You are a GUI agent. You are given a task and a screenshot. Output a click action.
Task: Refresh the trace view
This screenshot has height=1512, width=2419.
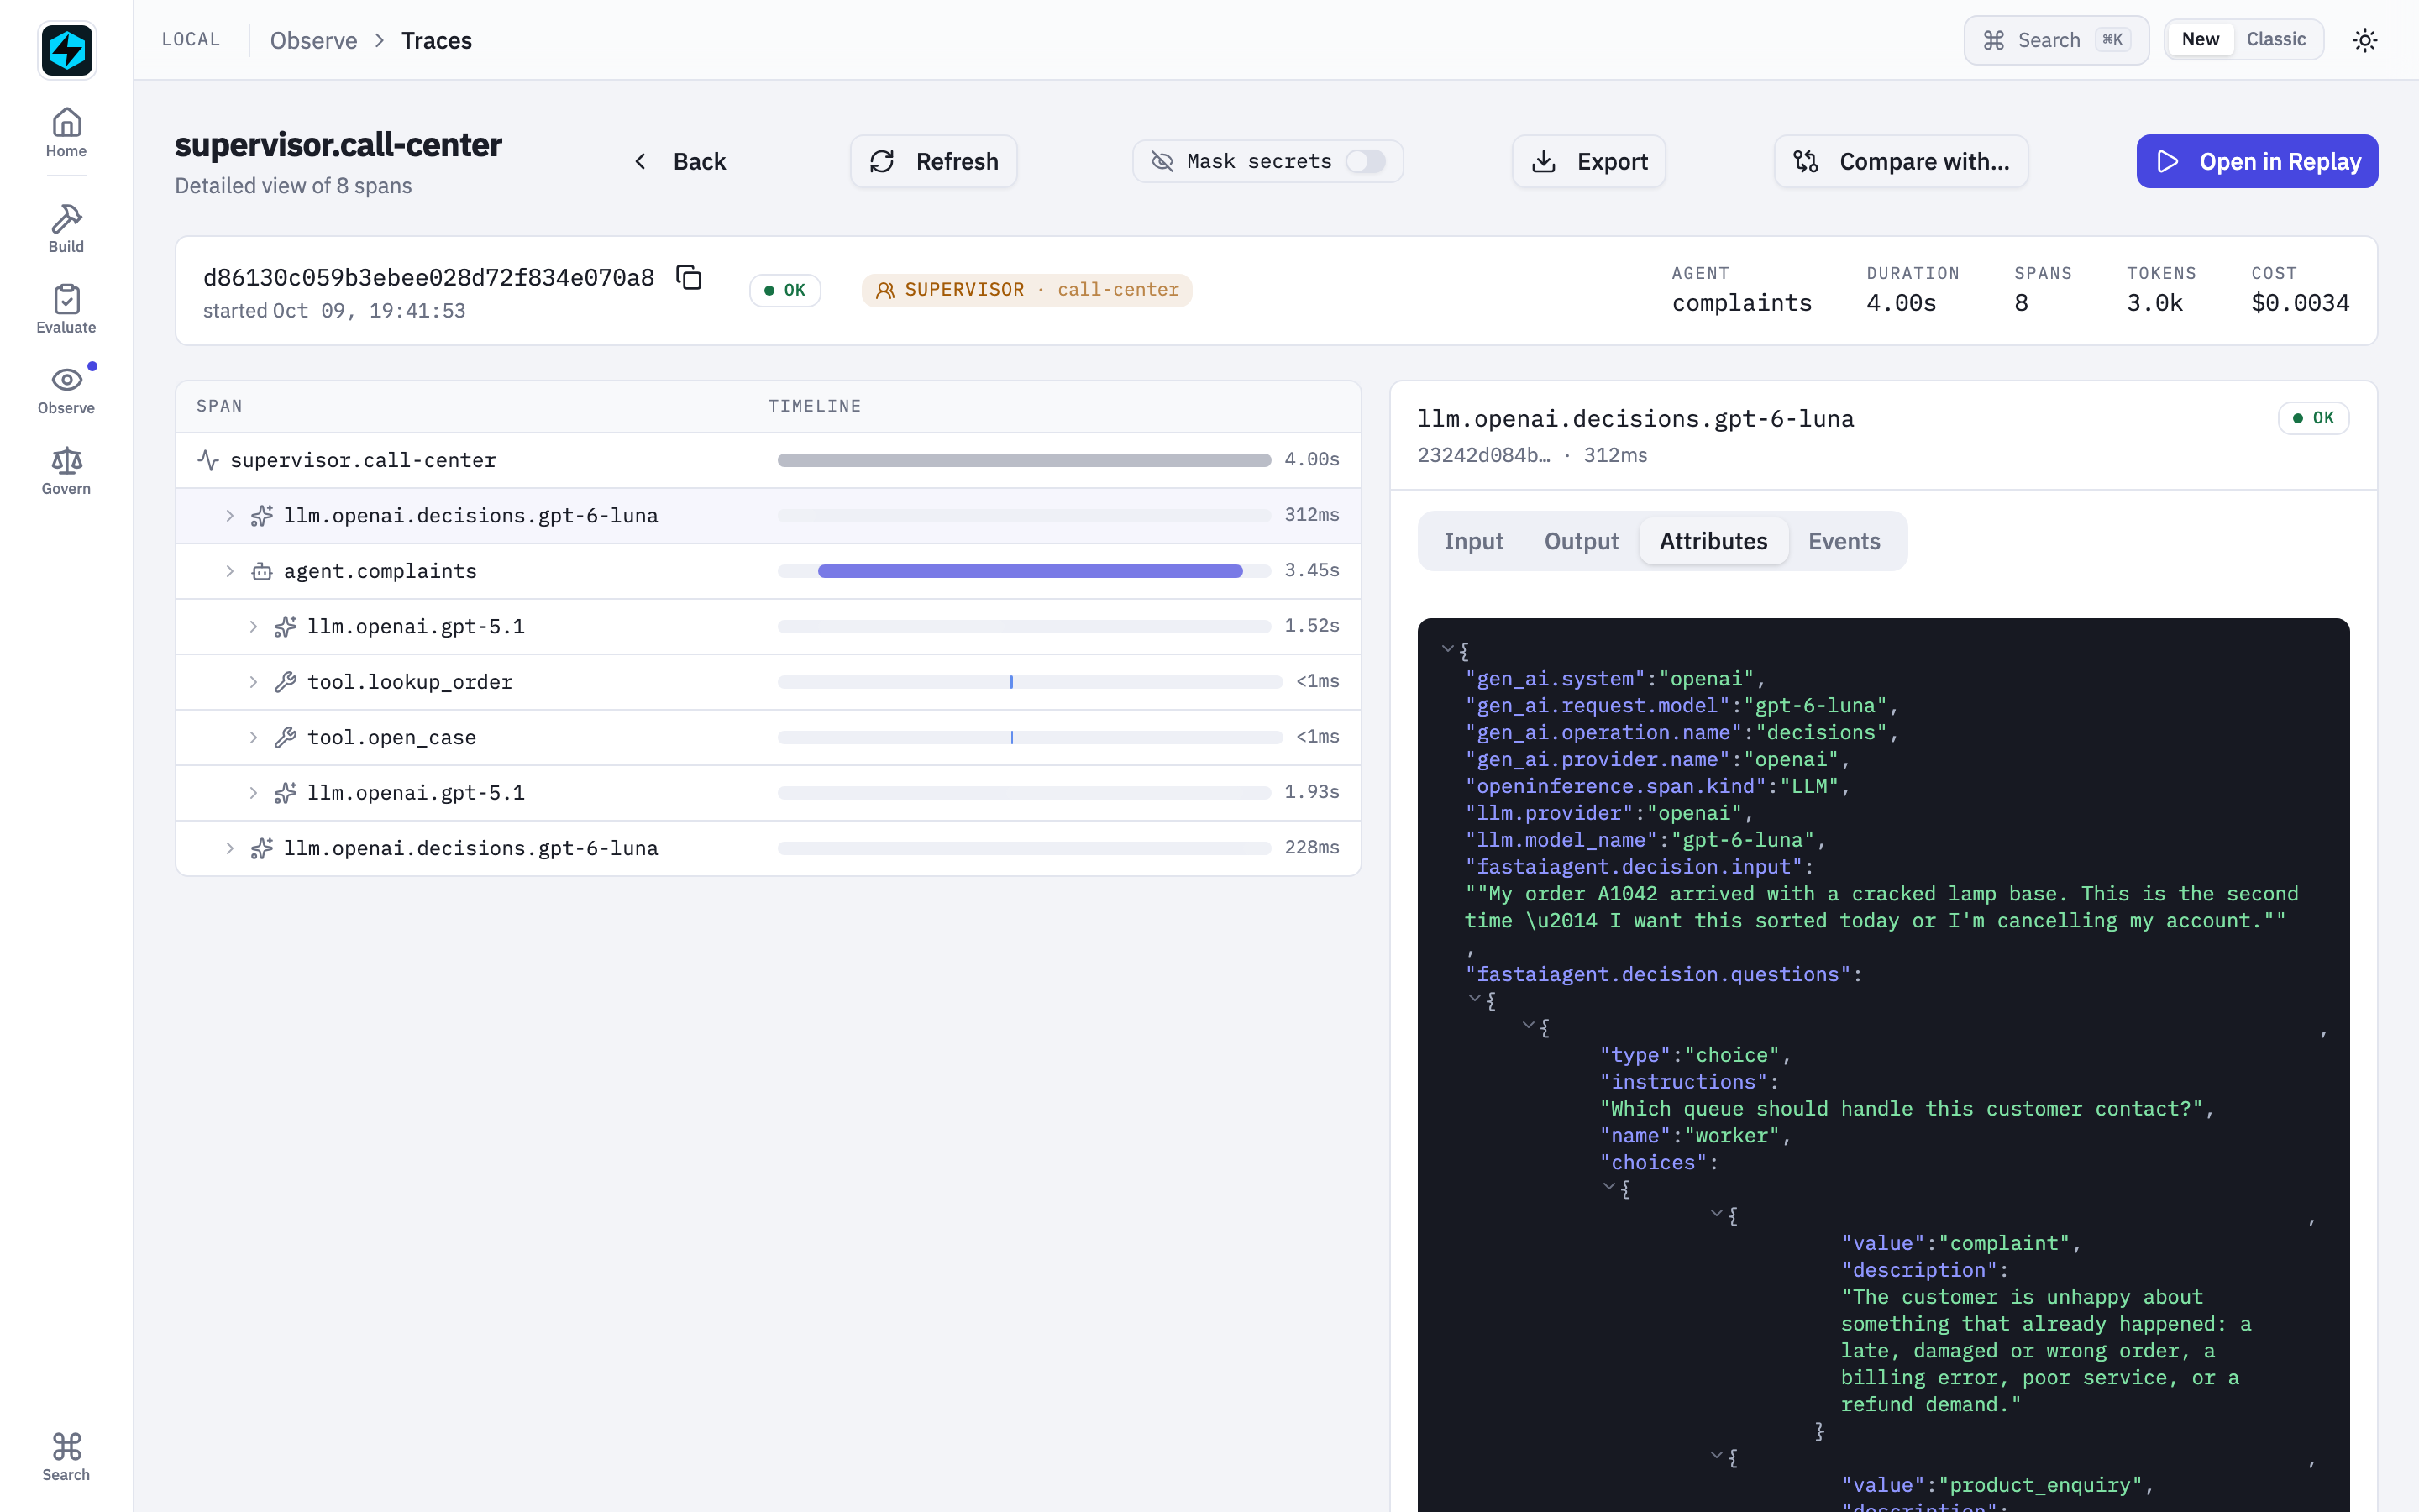(x=934, y=161)
